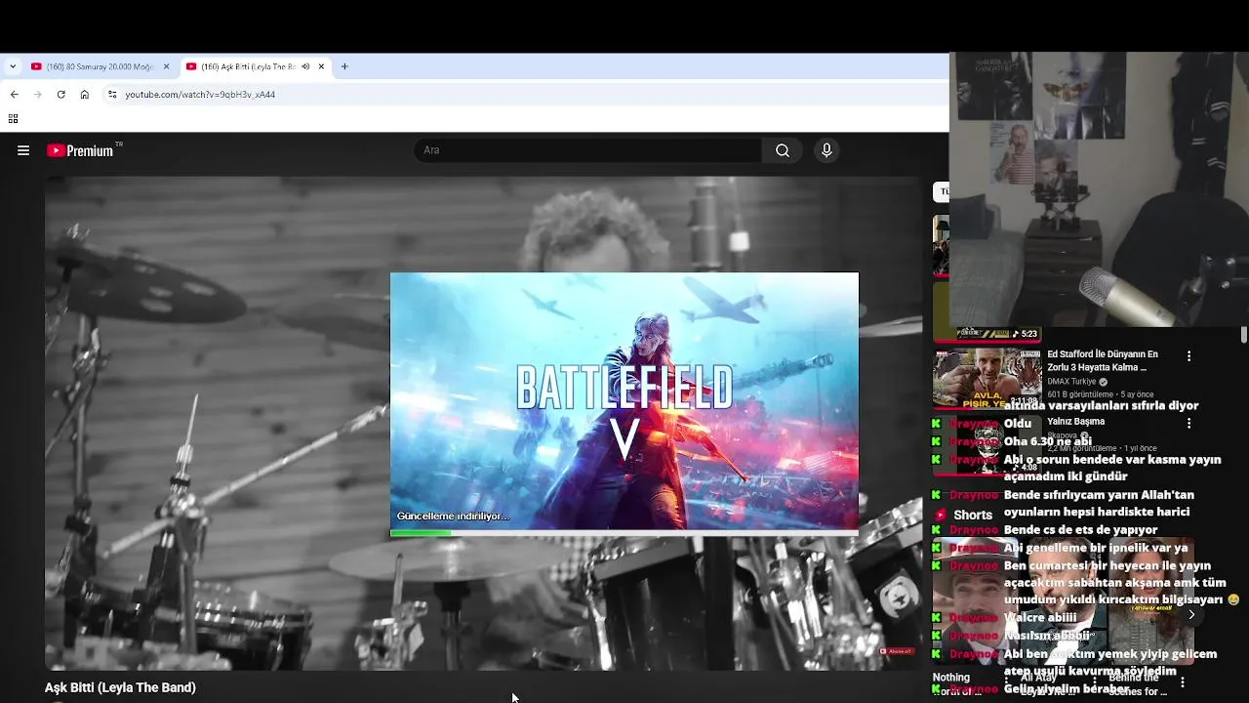1249x703 pixels.
Task: Open the Yalnız Başıma video title
Action: (x=1075, y=422)
